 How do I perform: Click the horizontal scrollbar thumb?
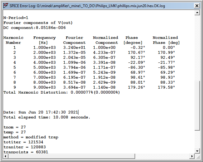[72, 156]
